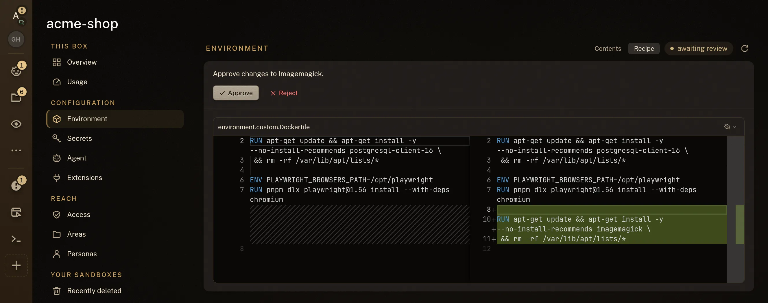Open Usage page

[115, 82]
